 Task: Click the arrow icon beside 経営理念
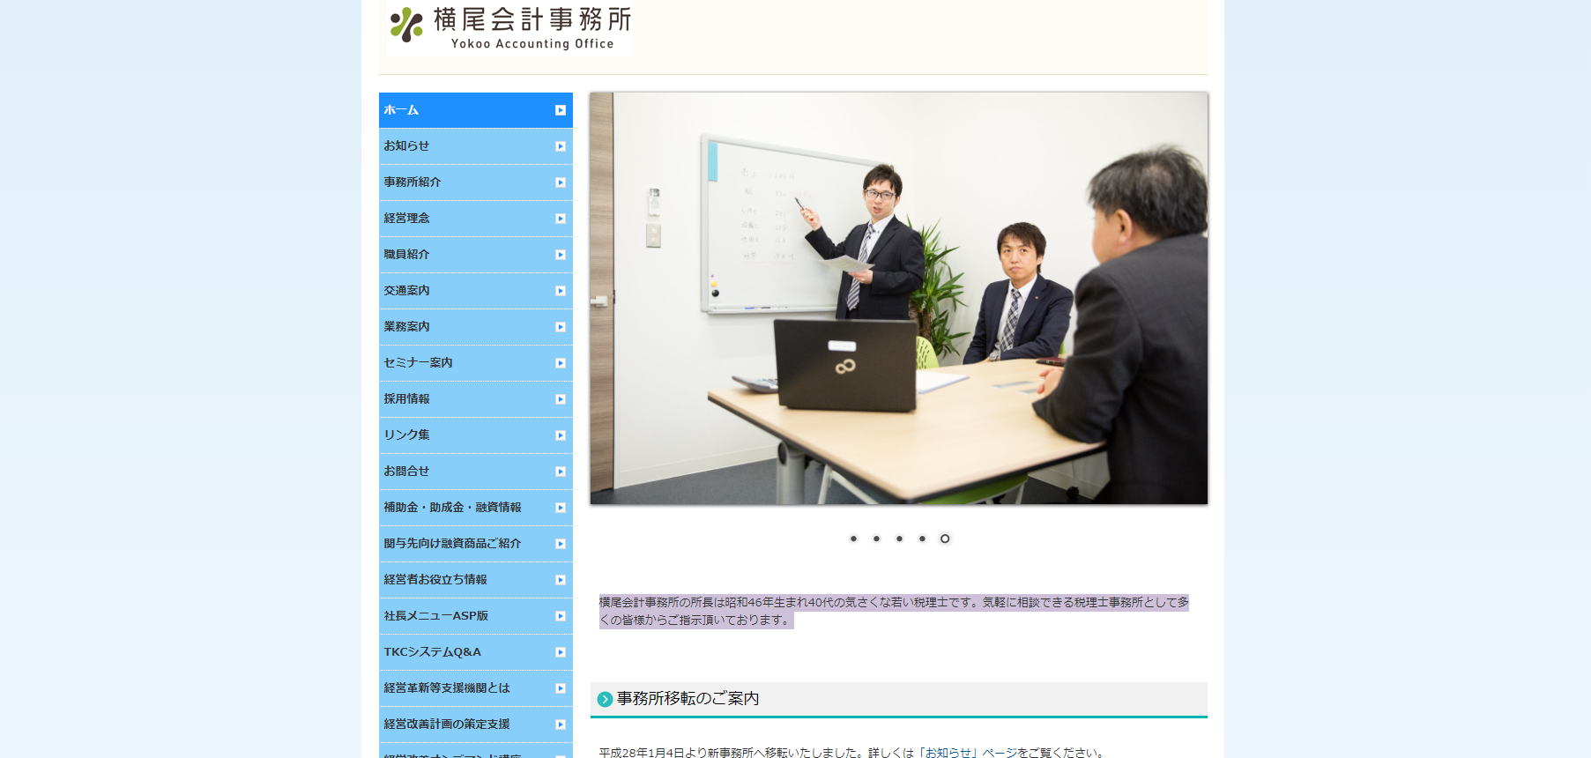pos(561,219)
